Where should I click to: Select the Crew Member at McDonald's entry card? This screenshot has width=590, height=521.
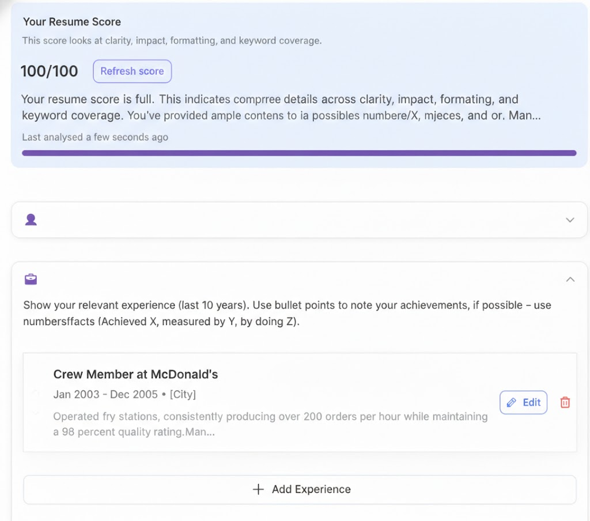tap(300, 402)
